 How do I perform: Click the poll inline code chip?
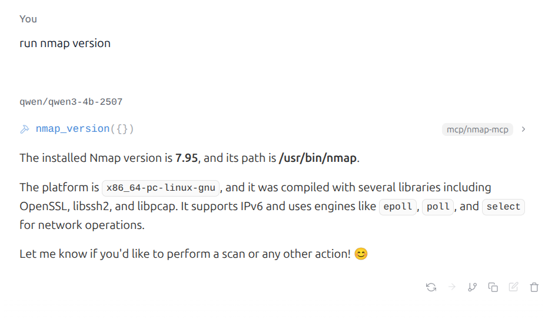[438, 207]
